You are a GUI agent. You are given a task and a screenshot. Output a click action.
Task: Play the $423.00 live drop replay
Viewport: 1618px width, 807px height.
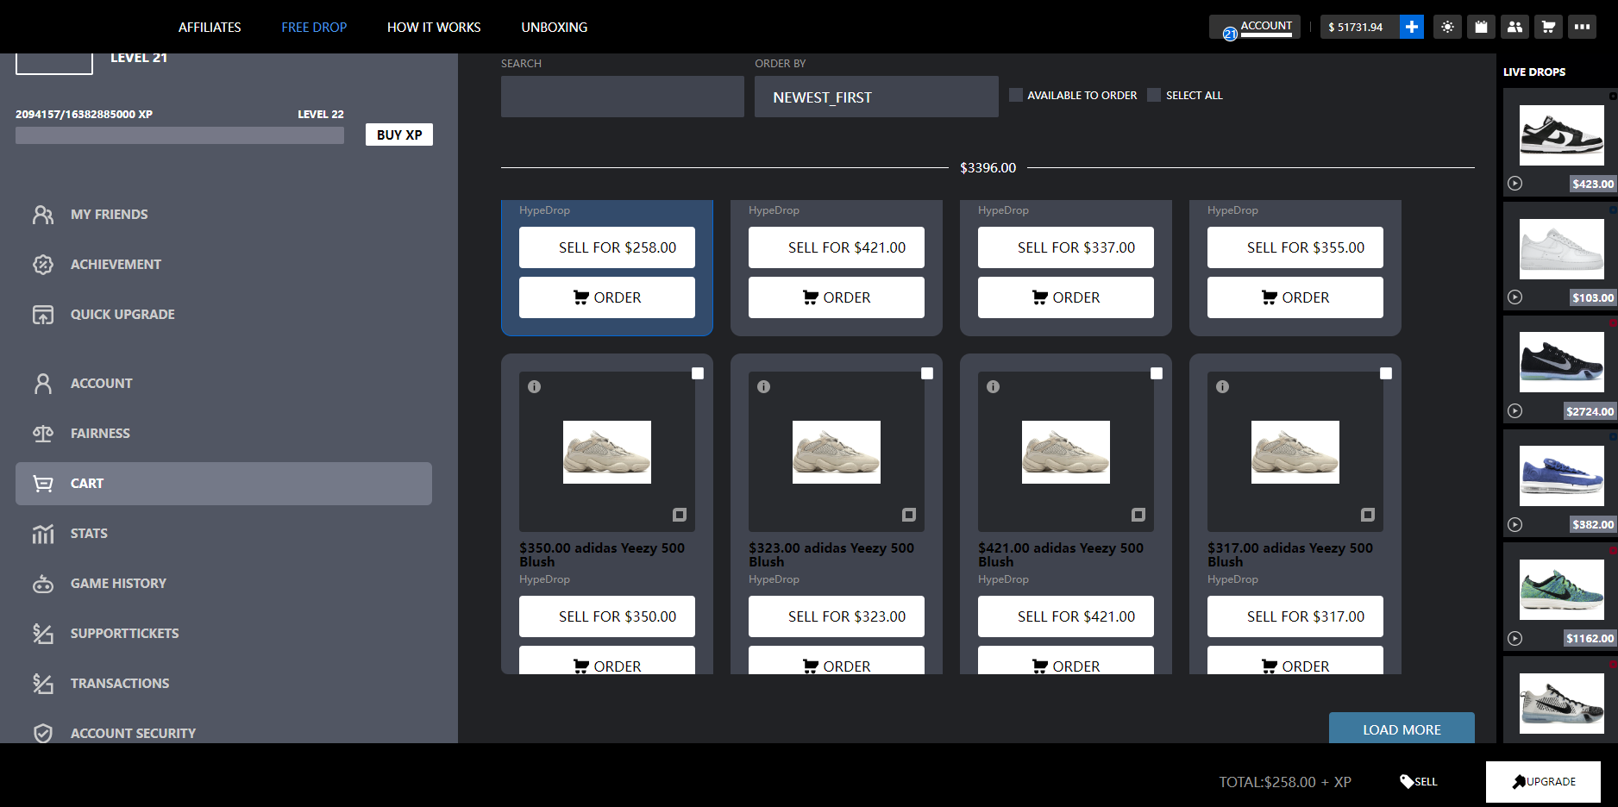(1515, 183)
